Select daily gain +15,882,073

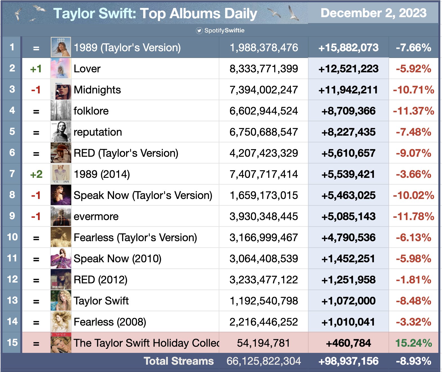point(349,48)
